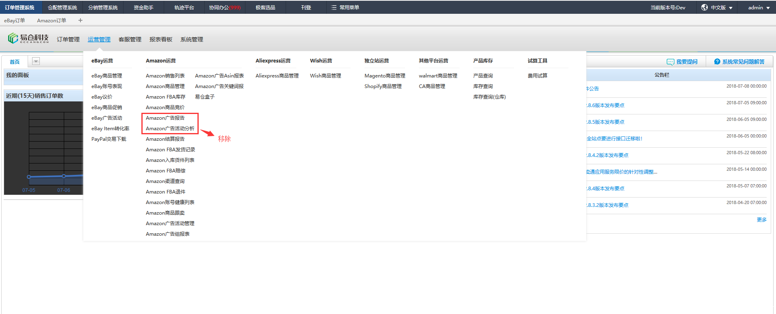Open the 中文版 language dropdown
Viewport: 776px width, 314px height.
[x=722, y=8]
